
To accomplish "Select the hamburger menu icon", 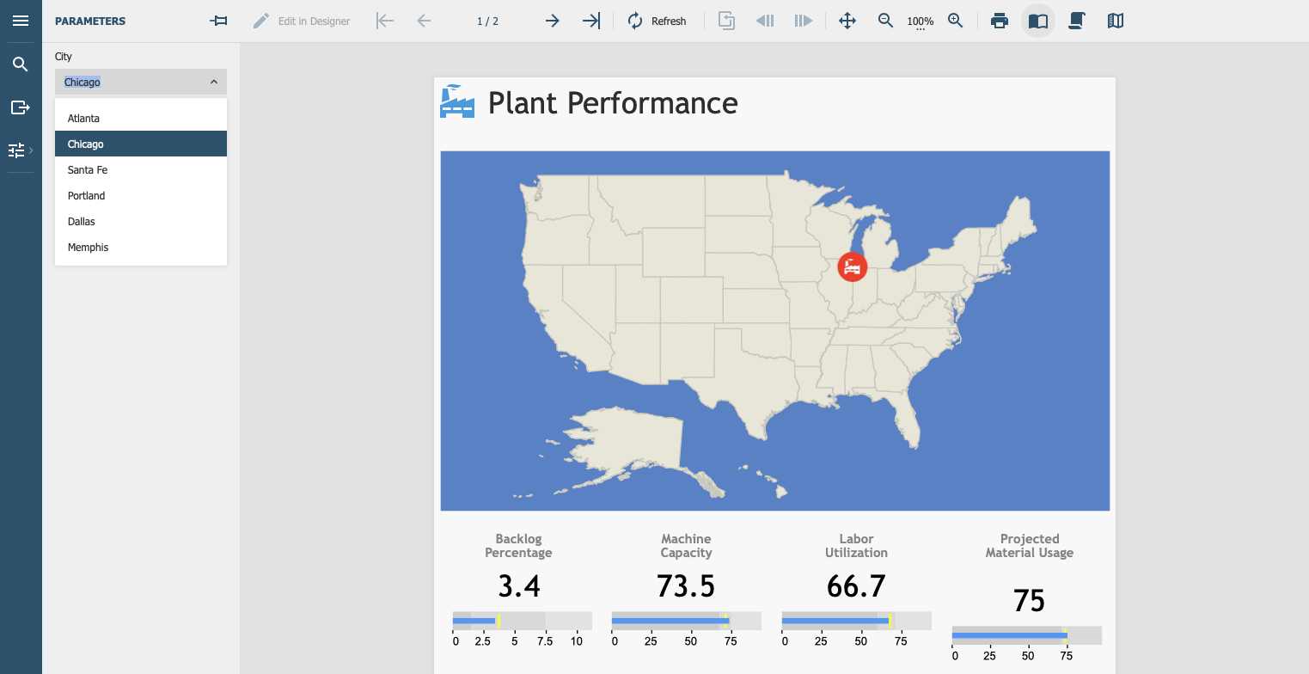I will coord(19,21).
